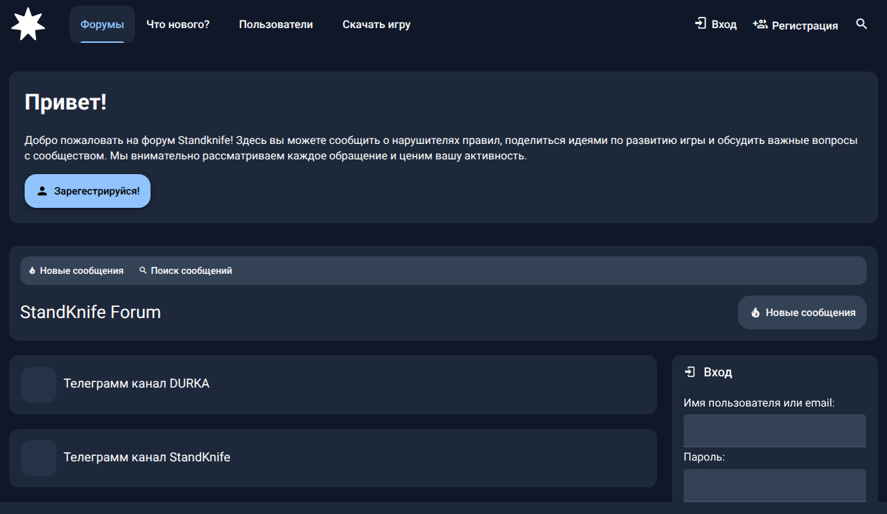Click the avatar placeholder beside Телеграмм канал StandKnife

click(39, 458)
